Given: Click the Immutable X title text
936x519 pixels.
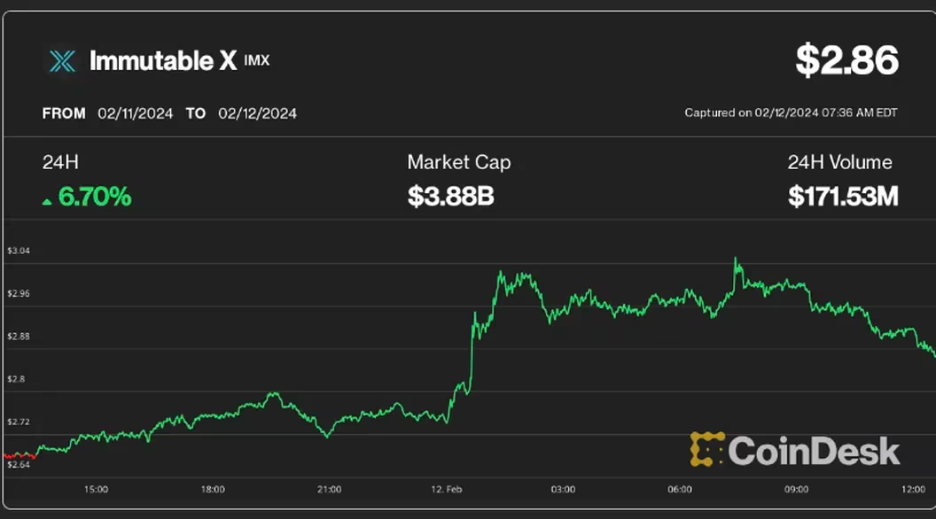Looking at the screenshot, I should [163, 61].
